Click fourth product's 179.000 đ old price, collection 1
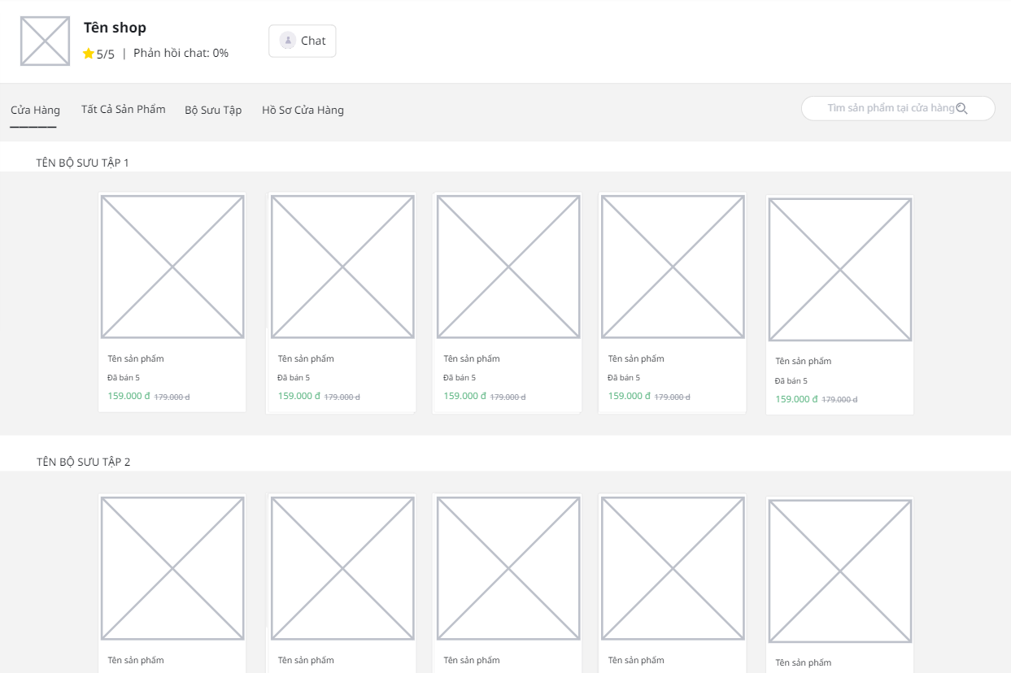 point(673,397)
